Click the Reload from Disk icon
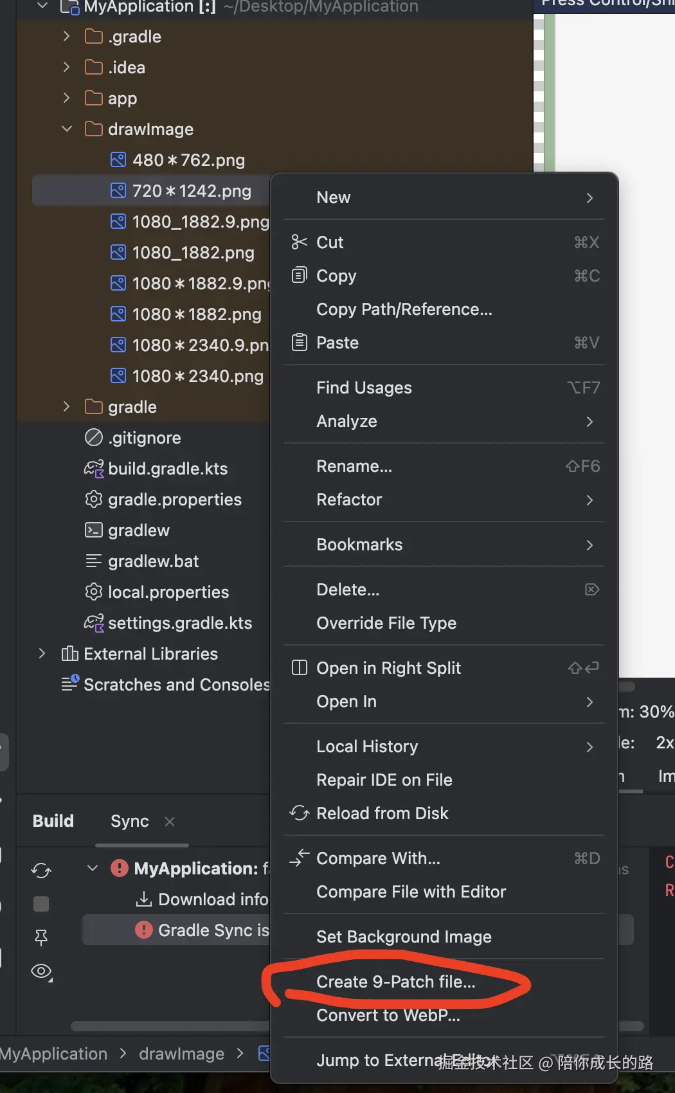This screenshot has height=1093, width=675. 299,813
